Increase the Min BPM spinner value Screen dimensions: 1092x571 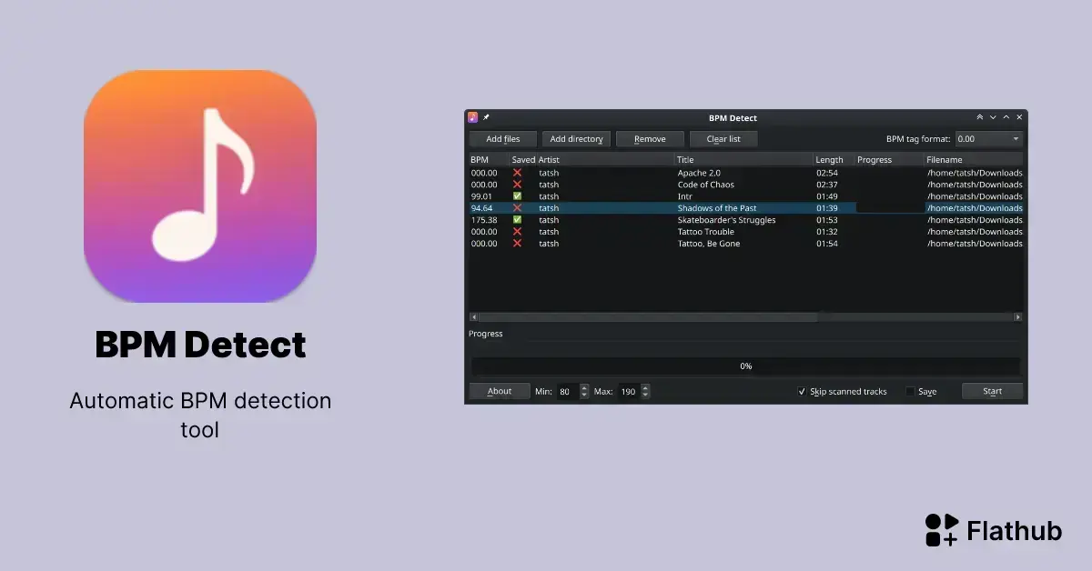tap(584, 388)
